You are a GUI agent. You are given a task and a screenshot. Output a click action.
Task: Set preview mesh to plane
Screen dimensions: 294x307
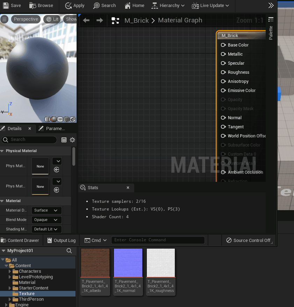pyautogui.click(x=60, y=119)
